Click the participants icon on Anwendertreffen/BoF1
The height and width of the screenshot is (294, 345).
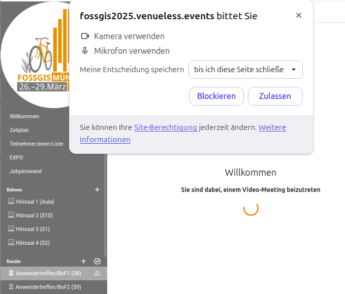click(x=97, y=274)
